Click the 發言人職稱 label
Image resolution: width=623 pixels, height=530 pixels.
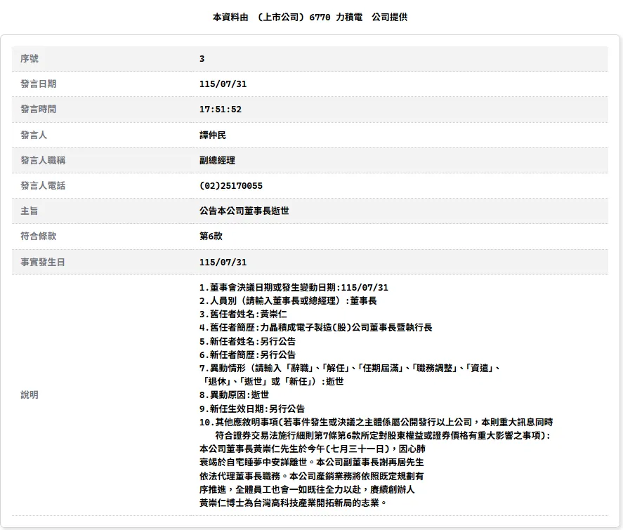click(43, 160)
